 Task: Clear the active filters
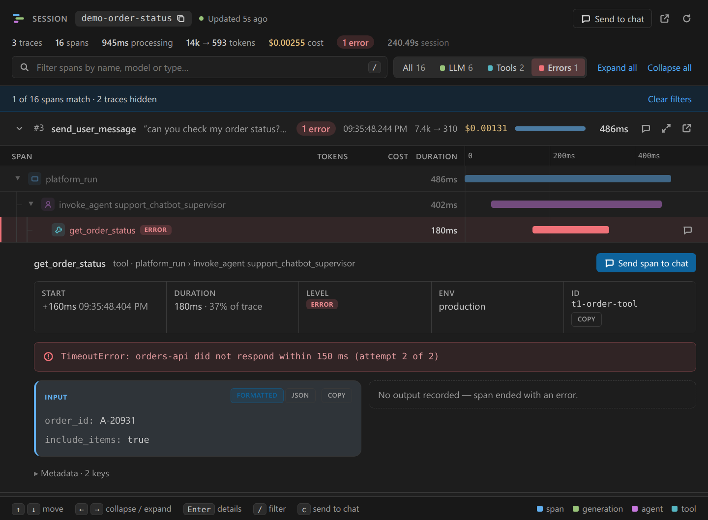[x=670, y=99]
